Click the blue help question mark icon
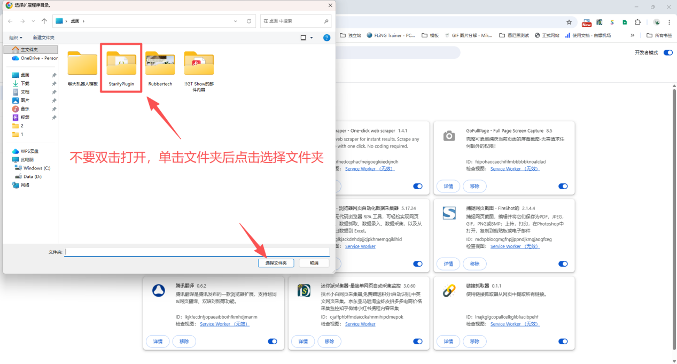The width and height of the screenshot is (677, 364). (326, 37)
